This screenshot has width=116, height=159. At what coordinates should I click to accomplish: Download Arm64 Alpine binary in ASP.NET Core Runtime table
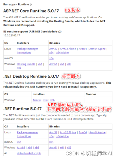tap(97, 49)
